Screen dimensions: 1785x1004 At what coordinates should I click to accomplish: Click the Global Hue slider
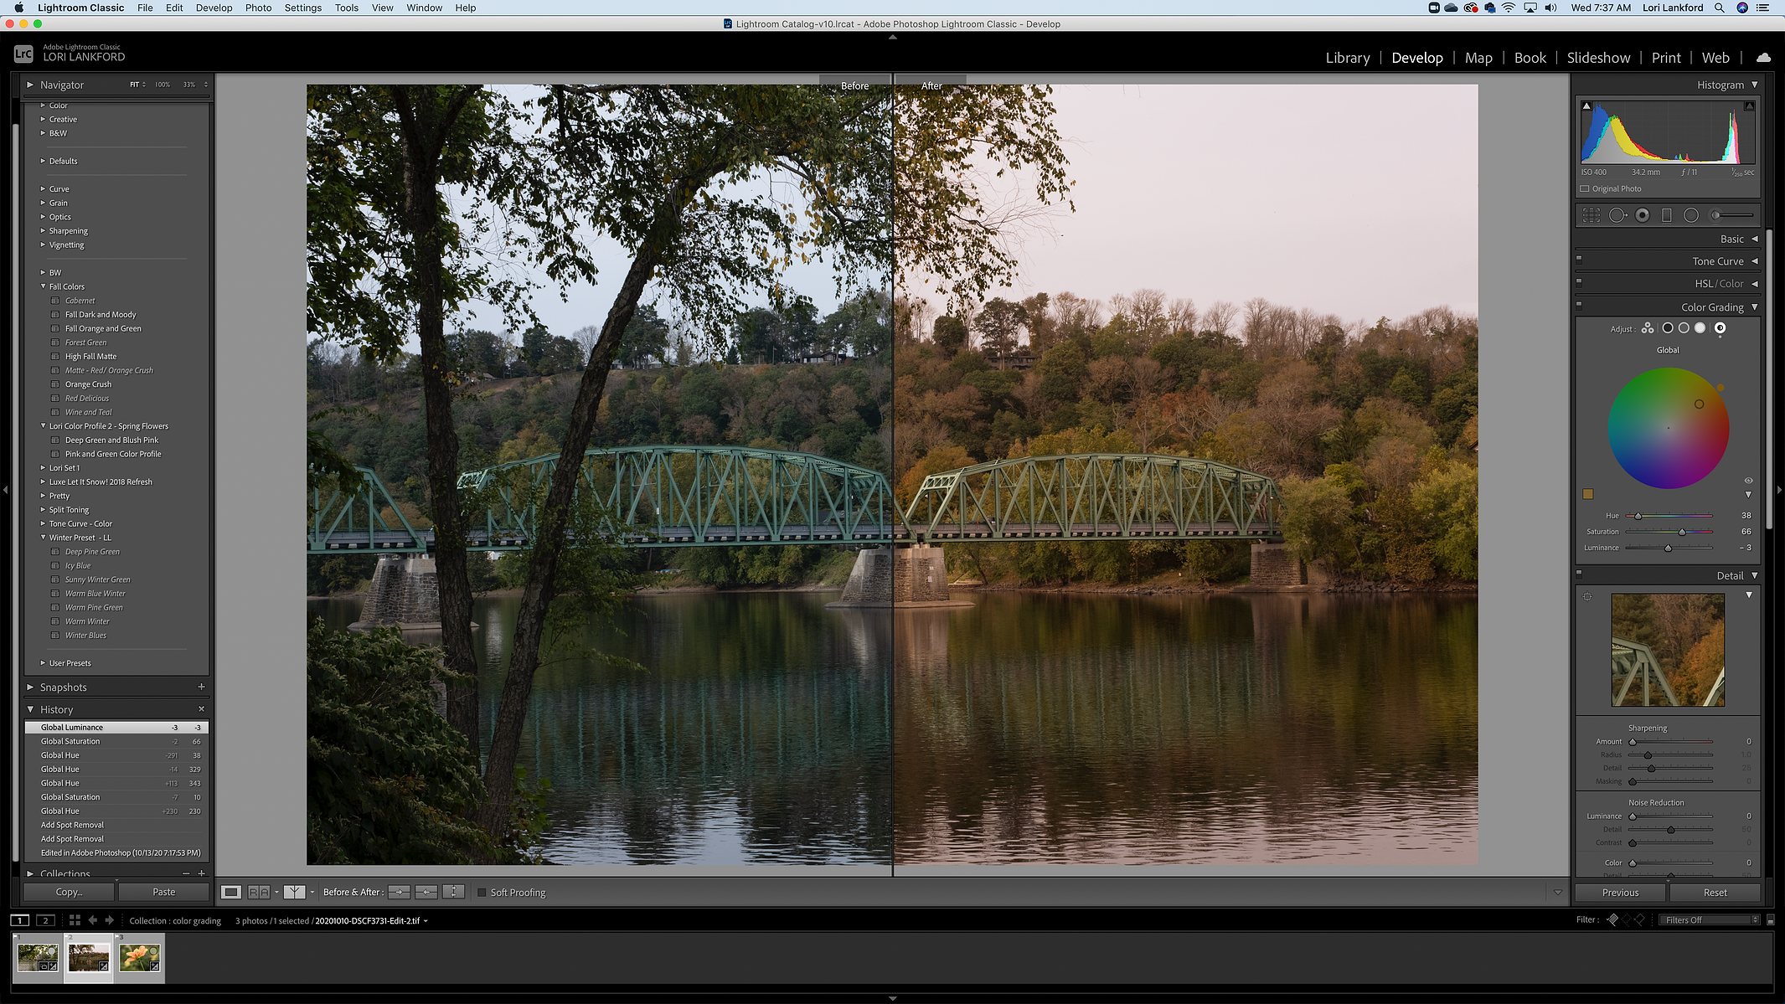click(x=1669, y=516)
